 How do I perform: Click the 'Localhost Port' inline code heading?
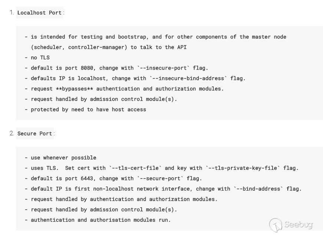coord(39,13)
